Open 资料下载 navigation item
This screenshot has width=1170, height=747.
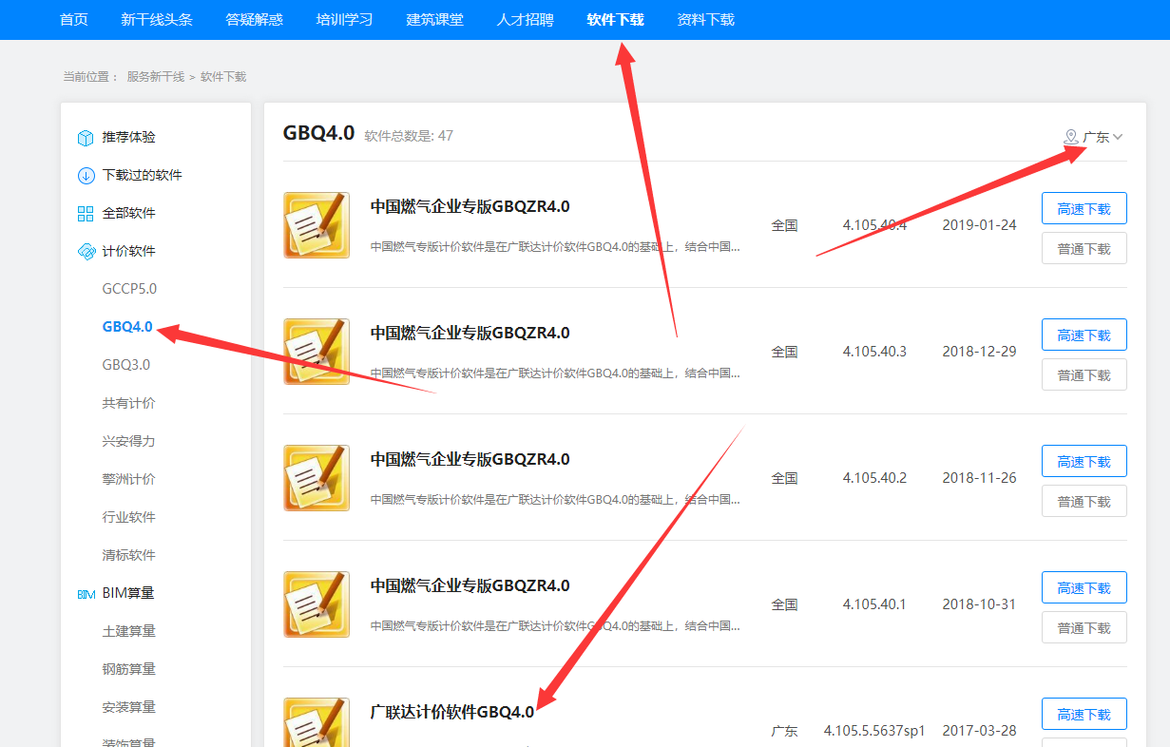click(x=706, y=20)
